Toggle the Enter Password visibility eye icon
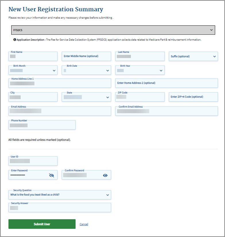Screen dimensions: 225x237 tap(51, 175)
